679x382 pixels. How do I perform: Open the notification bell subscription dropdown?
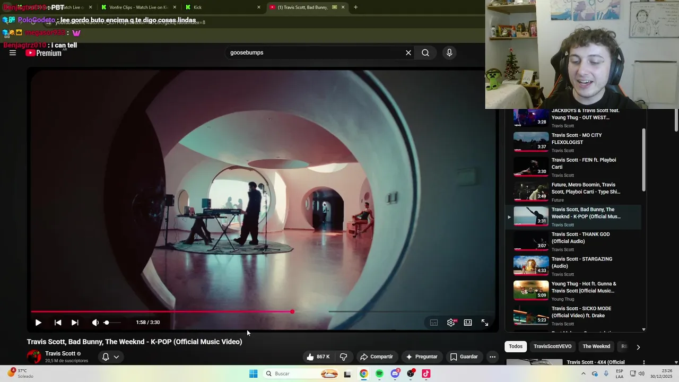(x=110, y=357)
